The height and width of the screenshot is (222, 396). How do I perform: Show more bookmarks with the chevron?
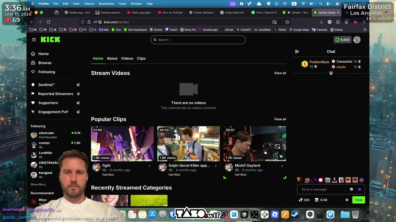tap(365, 30)
